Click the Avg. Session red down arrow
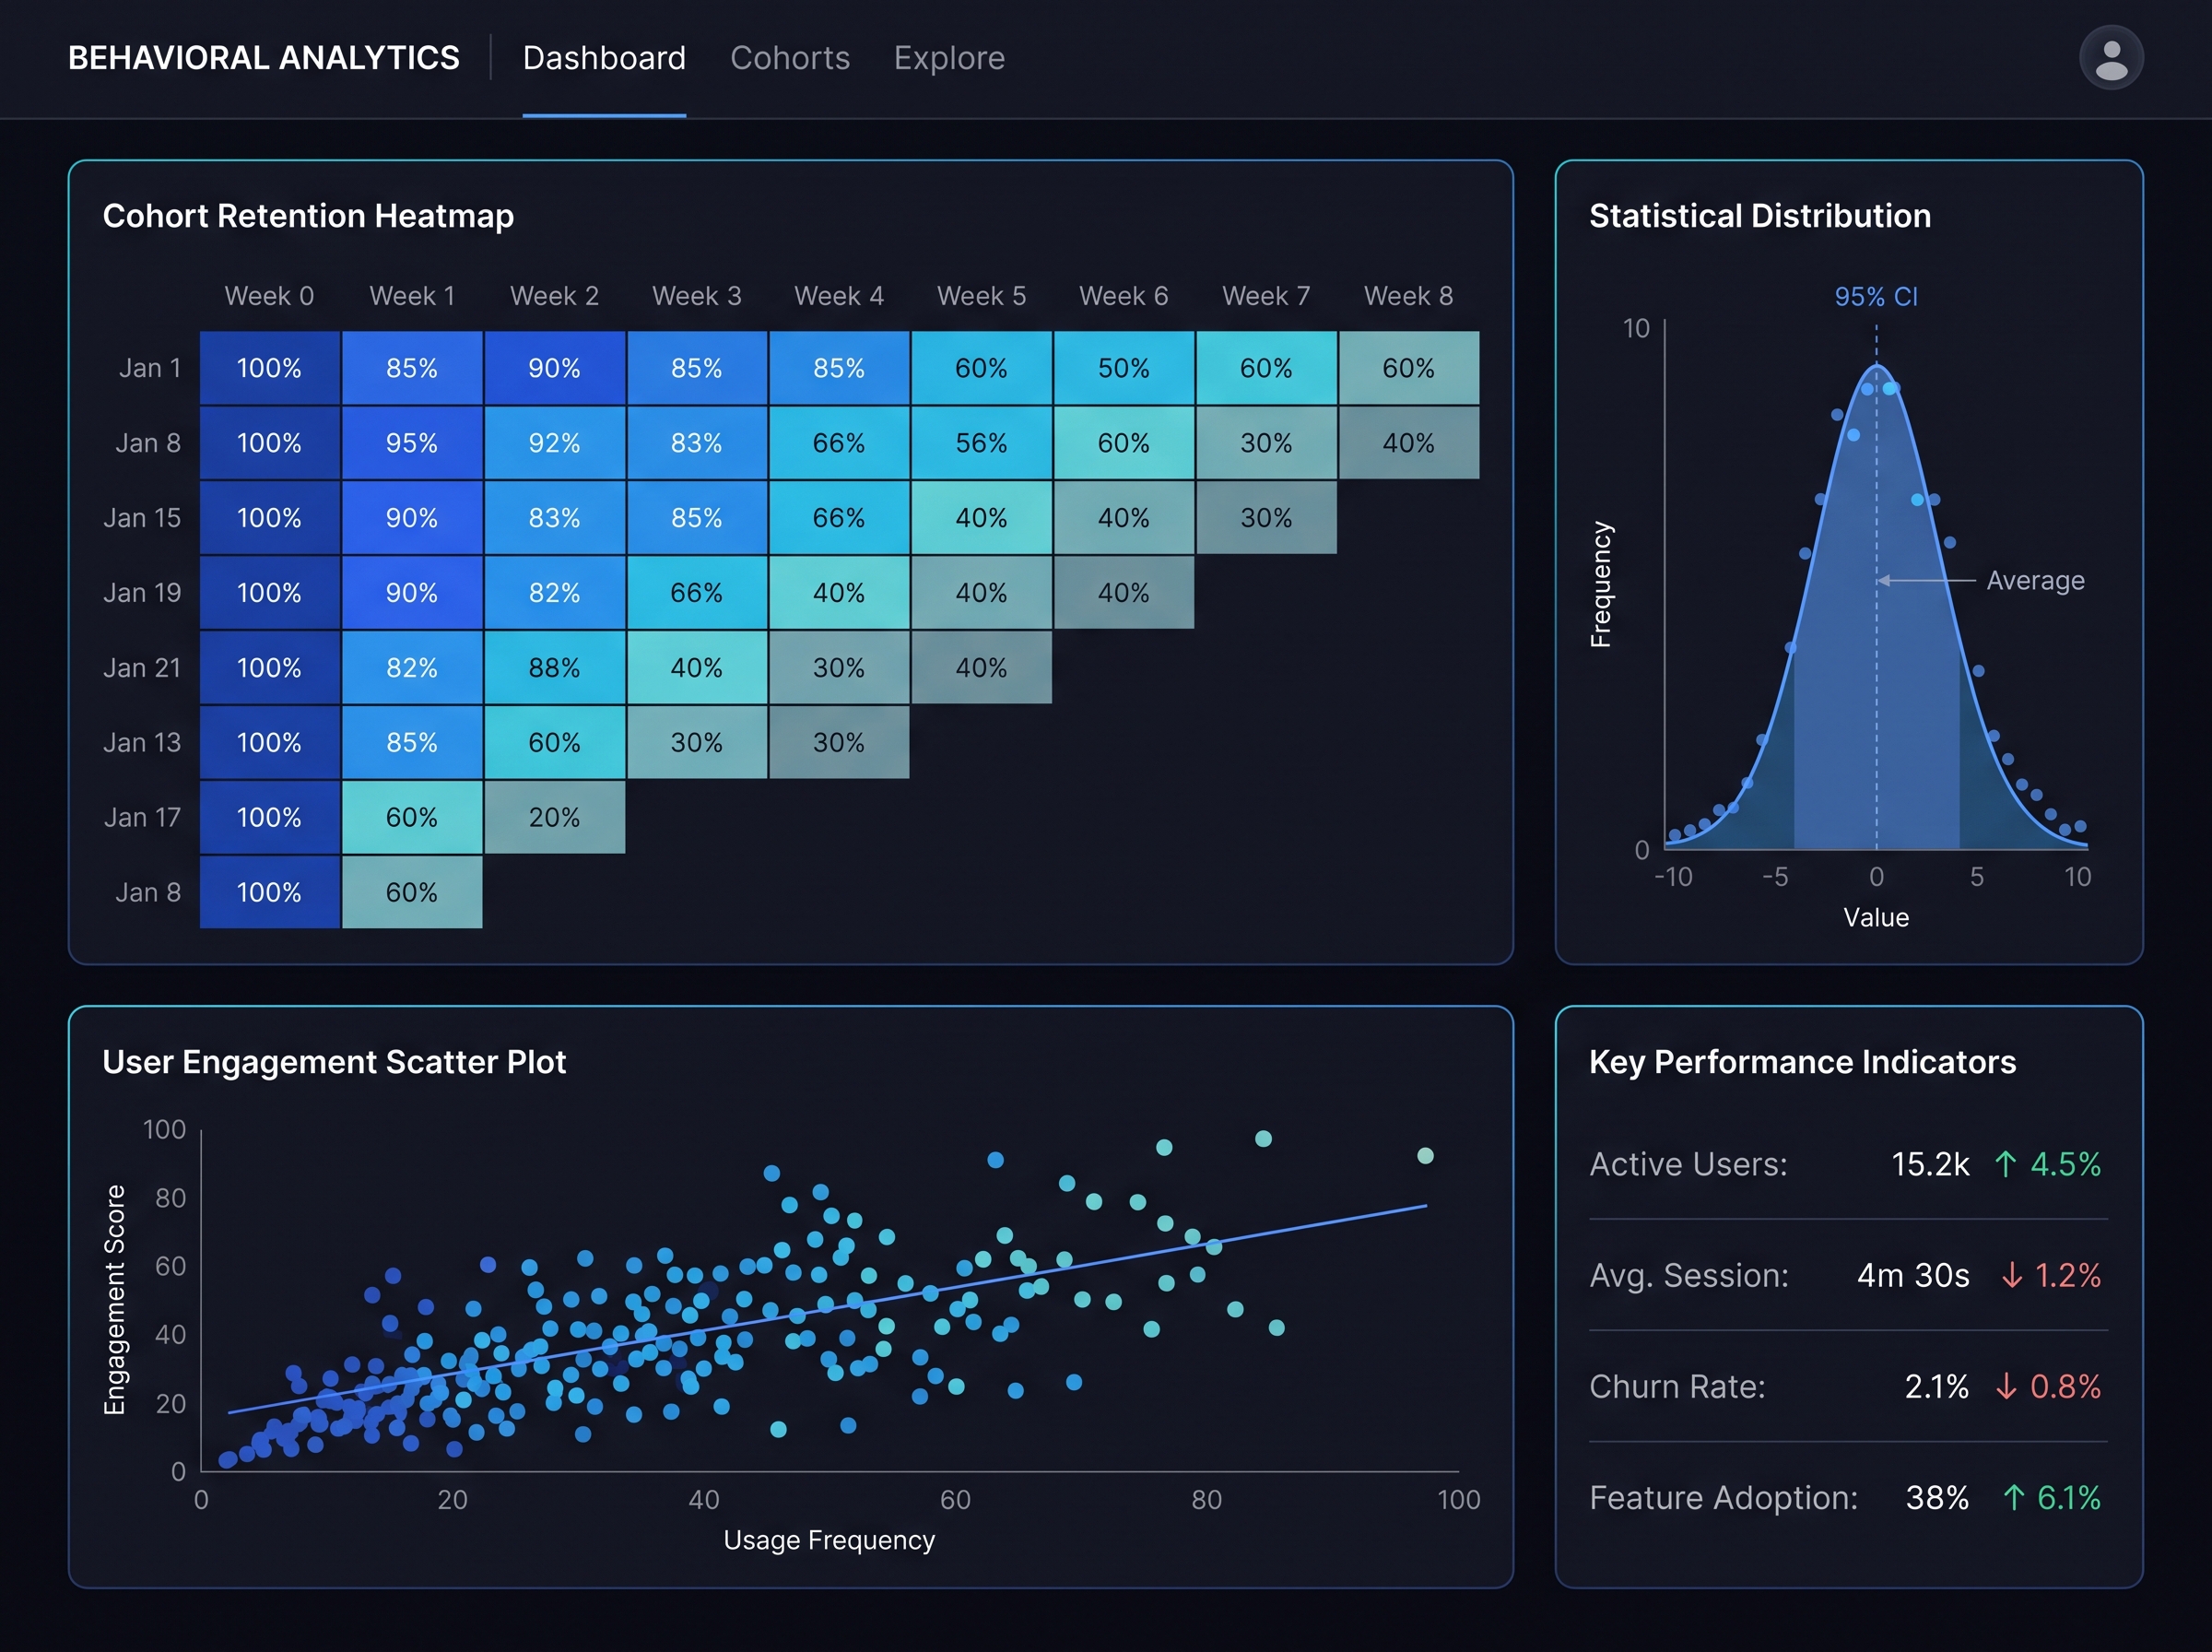The height and width of the screenshot is (1652, 2212). [2011, 1275]
